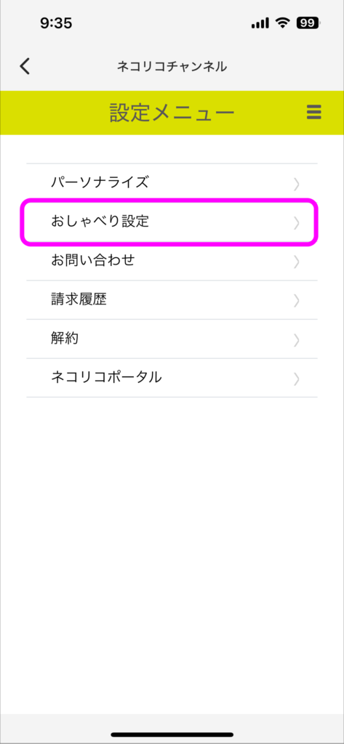This screenshot has width=344, height=744.
Task: Open the お問い合わせ contact row
Action: pos(172,261)
